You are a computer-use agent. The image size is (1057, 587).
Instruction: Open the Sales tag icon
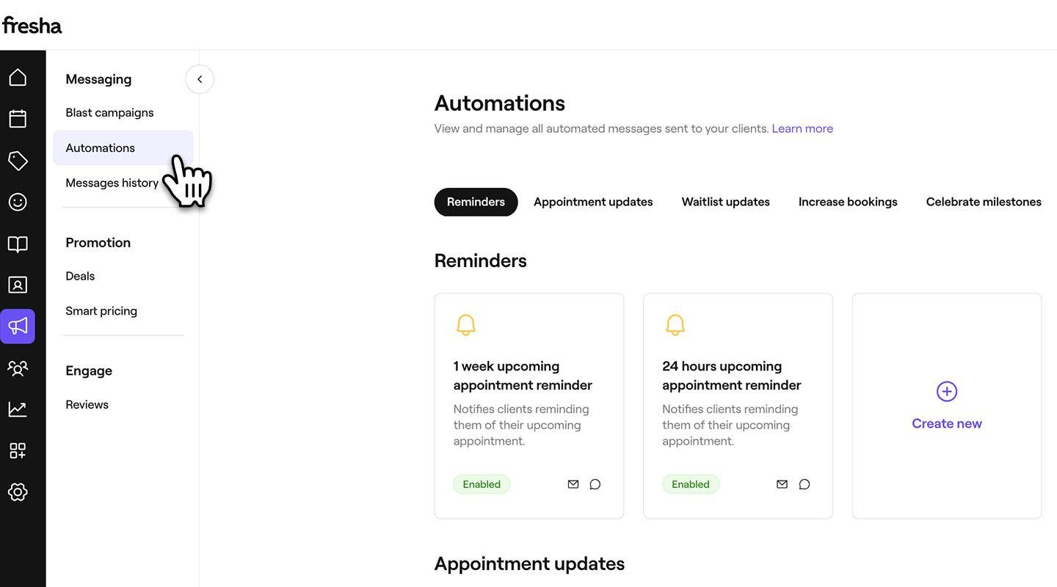[x=18, y=161]
